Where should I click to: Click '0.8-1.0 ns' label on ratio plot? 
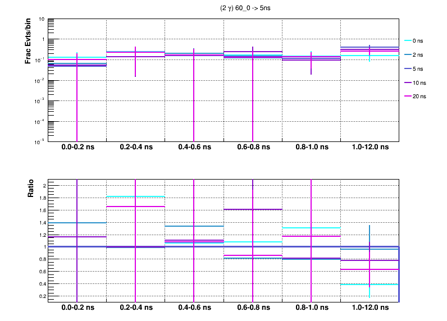[311, 308]
